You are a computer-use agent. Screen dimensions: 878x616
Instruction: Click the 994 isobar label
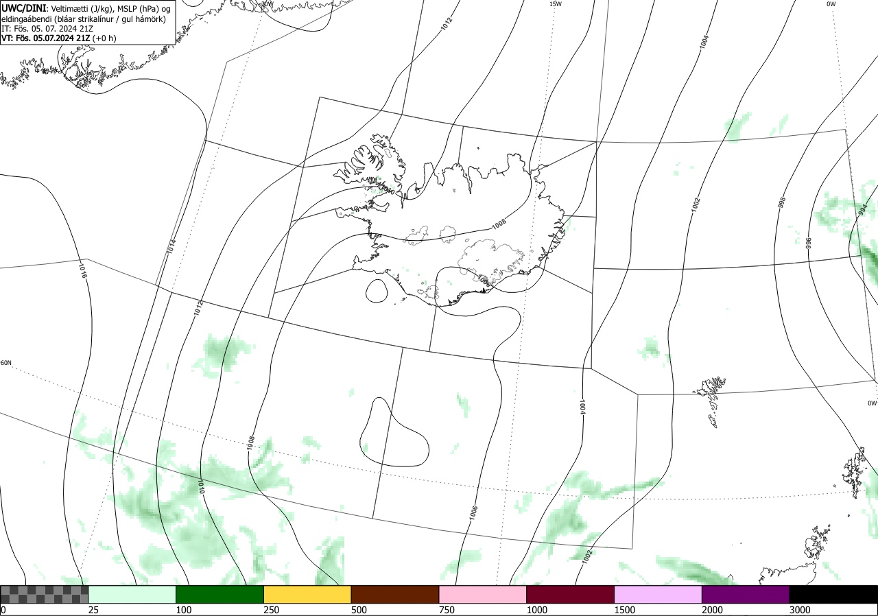[x=863, y=210]
